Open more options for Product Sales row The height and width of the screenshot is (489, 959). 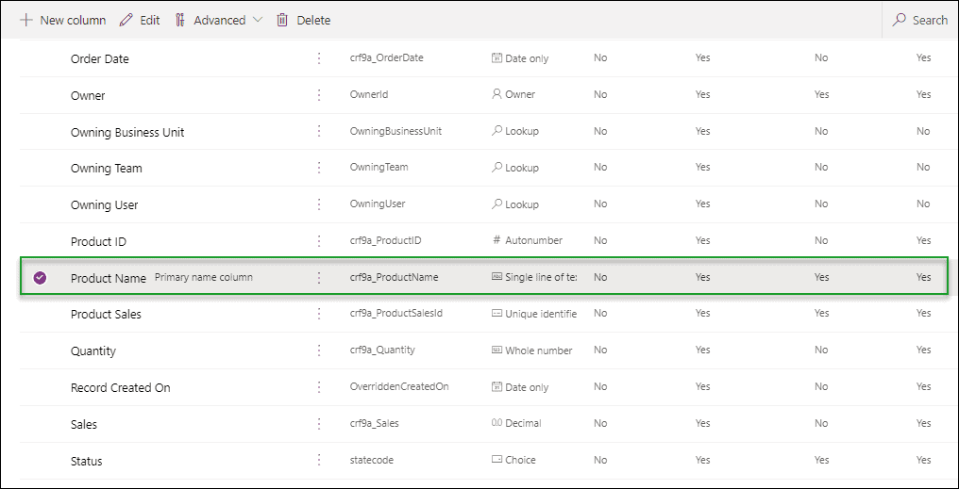(319, 314)
